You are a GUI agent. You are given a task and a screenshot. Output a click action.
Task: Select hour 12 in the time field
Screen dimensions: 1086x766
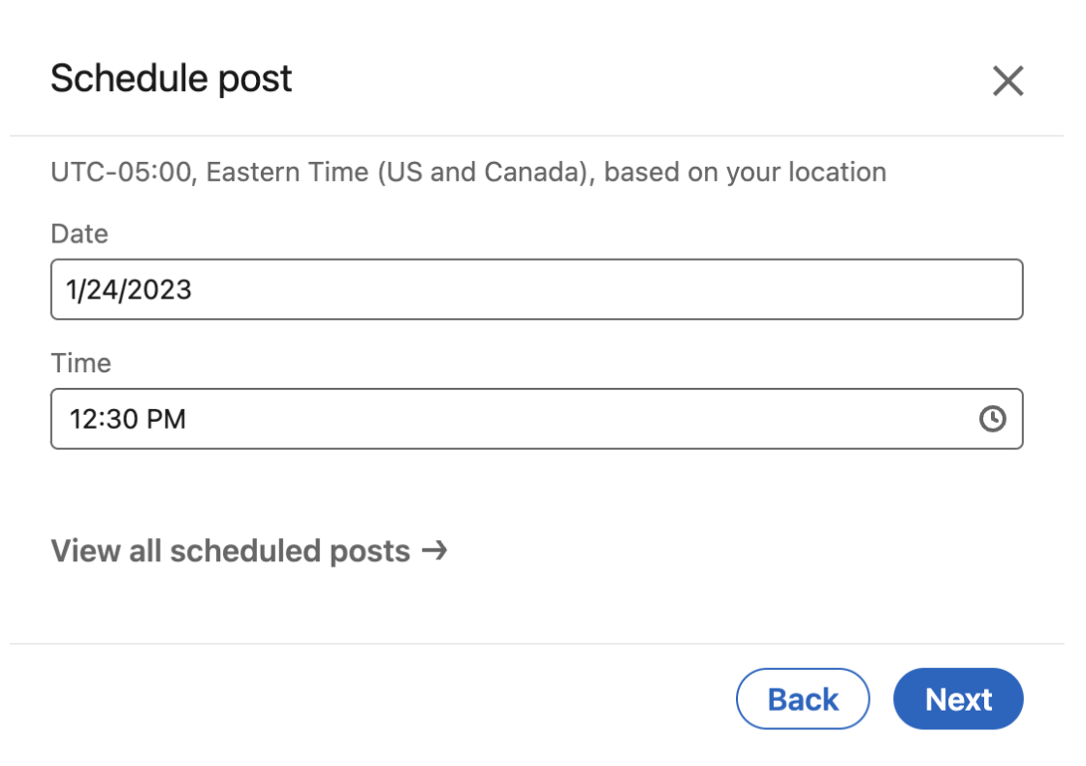coord(83,419)
